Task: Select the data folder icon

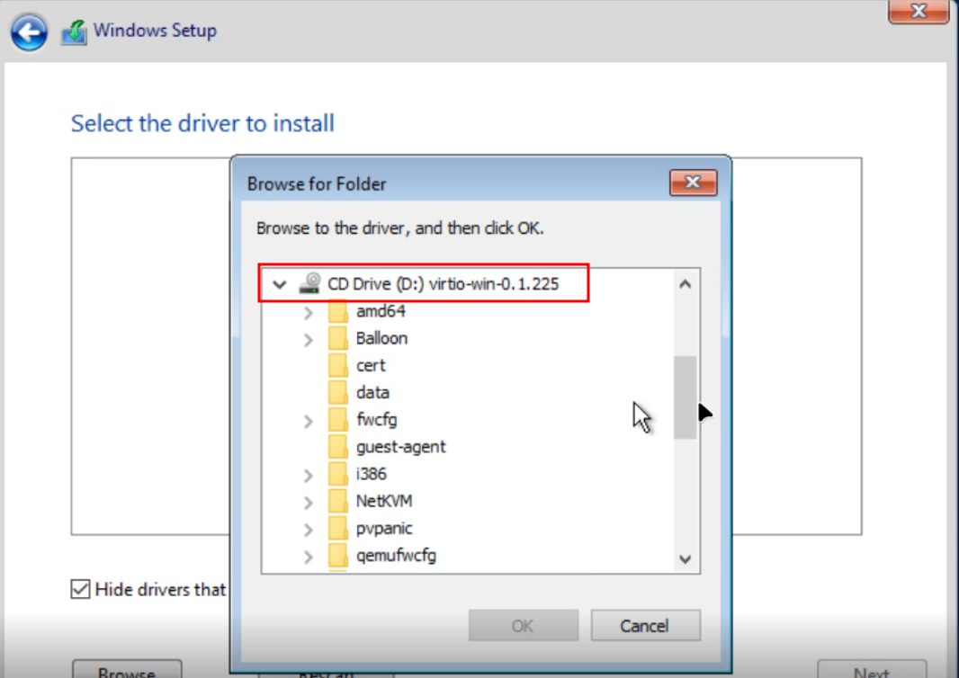Action: click(338, 393)
